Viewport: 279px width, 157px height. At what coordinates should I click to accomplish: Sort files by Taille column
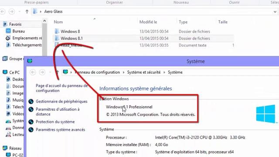tap(223, 22)
